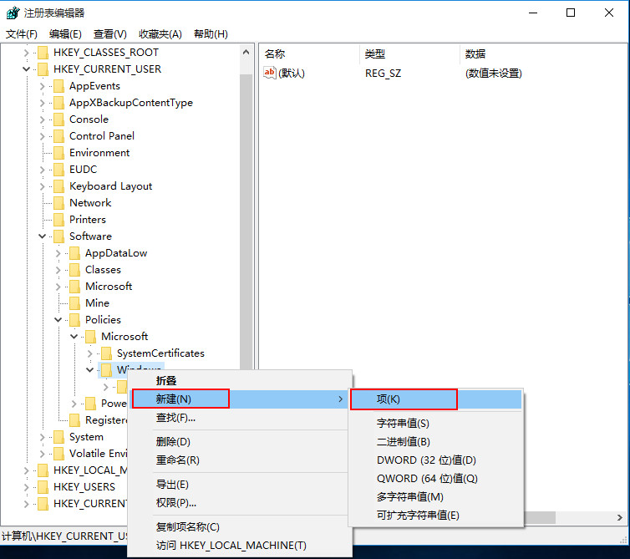This screenshot has width=630, height=559.
Task: Click the tree pane scroll up arrow
Action: click(x=246, y=53)
